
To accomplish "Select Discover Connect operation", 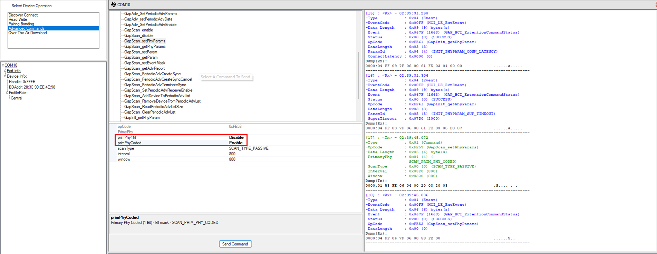I will 23,15.
